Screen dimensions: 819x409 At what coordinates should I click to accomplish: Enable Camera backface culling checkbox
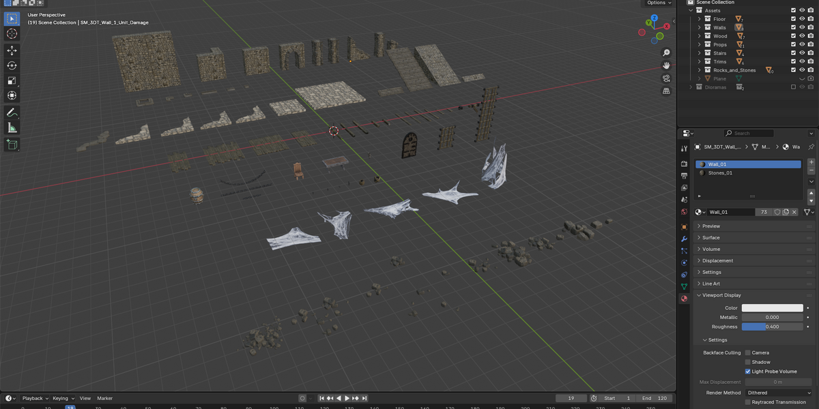point(748,352)
